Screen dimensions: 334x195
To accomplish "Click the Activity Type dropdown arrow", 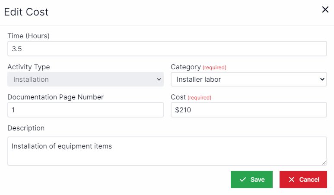I will [158, 79].
